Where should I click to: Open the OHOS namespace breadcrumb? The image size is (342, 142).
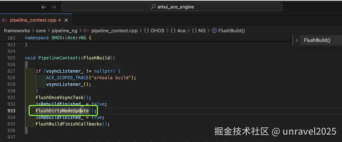coord(154,31)
